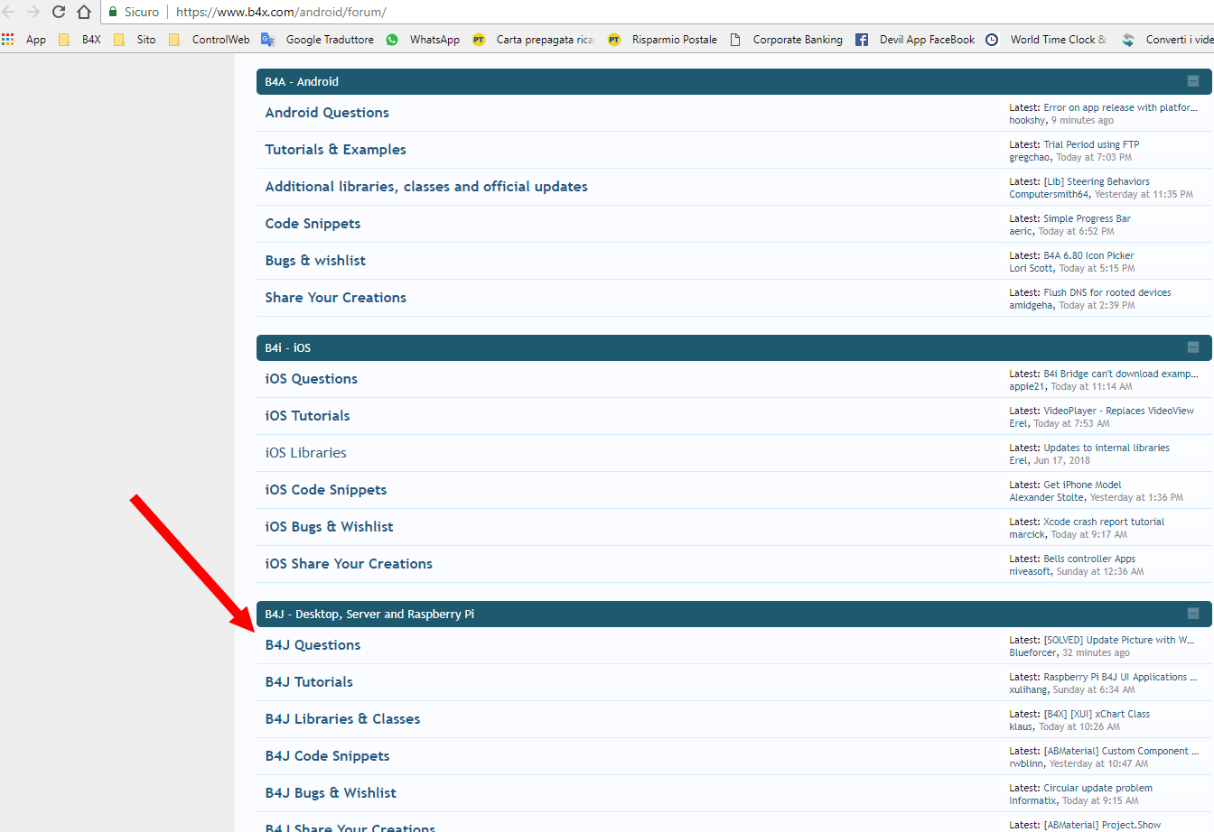View user Alexander Stolte's profile

[x=1047, y=497]
